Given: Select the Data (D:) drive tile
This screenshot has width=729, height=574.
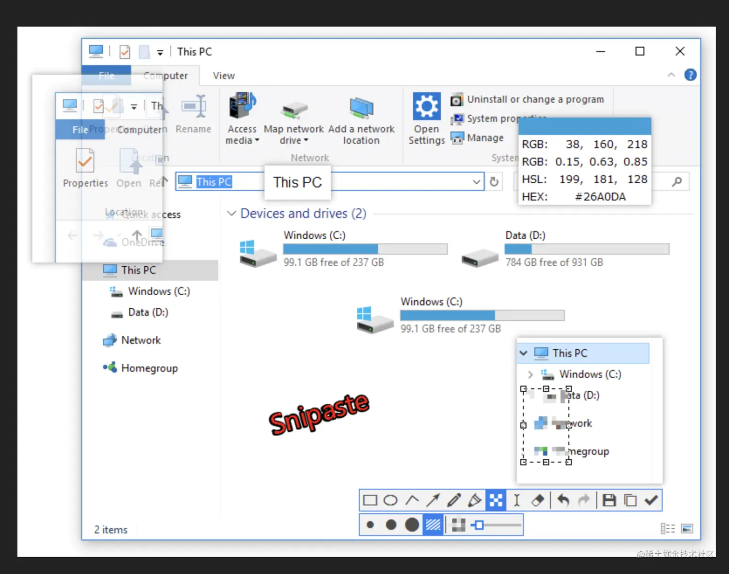Looking at the screenshot, I should pyautogui.click(x=565, y=249).
